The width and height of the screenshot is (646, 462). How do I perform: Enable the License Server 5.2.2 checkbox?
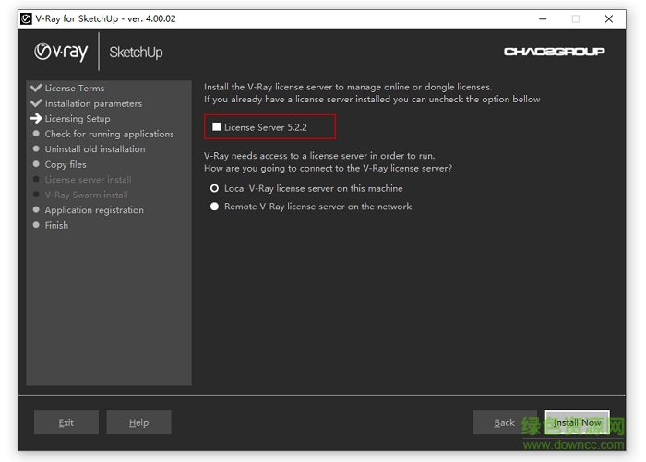[217, 126]
